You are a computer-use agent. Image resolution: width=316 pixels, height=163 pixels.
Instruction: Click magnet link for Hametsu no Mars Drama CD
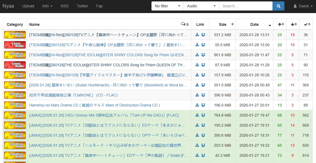pos(203,105)
